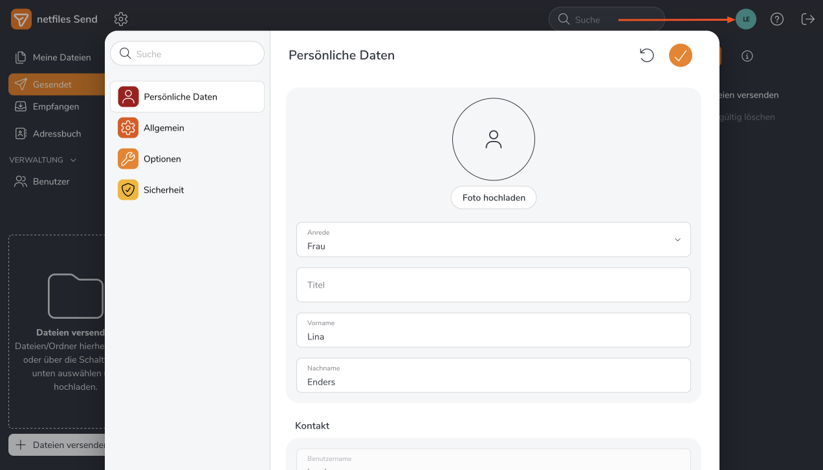Click the profile picture placeholder circle
The width and height of the screenshot is (823, 470).
(493, 139)
